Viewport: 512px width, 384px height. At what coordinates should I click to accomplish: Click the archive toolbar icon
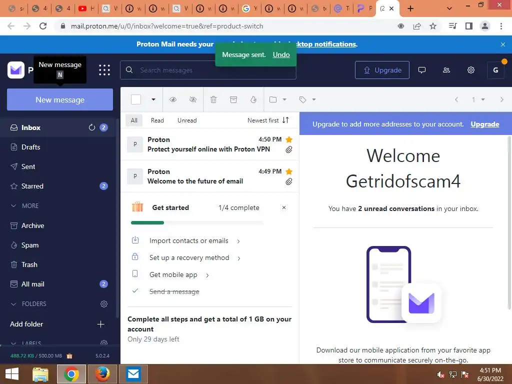coord(233,99)
